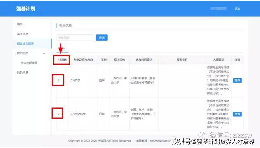Screen dimensions: 260x148
Task: Click the 强基计划 site logo title
Action: pyautogui.click(x=25, y=8)
